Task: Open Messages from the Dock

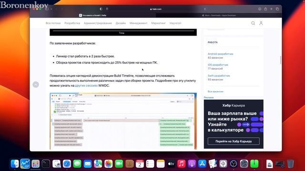Action: point(77,164)
